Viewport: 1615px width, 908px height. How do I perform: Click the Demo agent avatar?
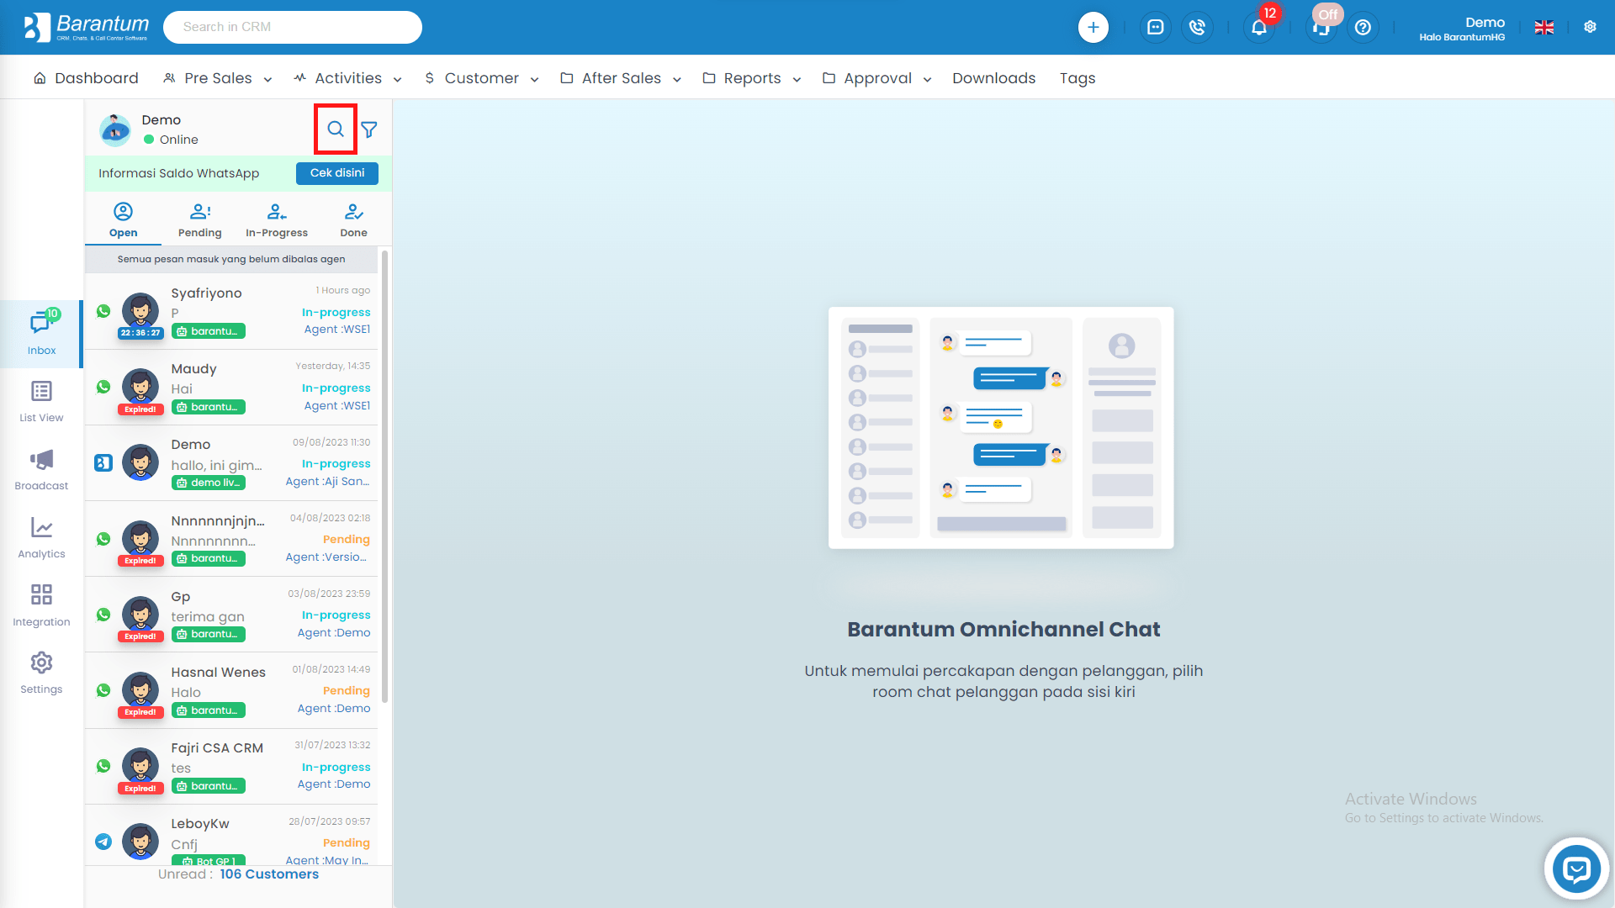(x=115, y=129)
